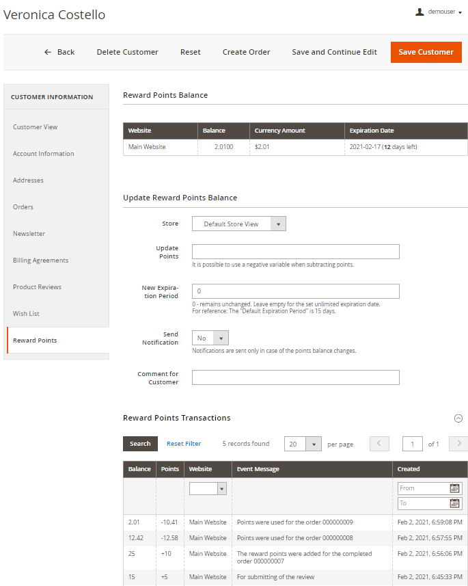Viewport: 468px width, 586px height.
Task: Open the Store view dropdown
Action: pyautogui.click(x=238, y=224)
